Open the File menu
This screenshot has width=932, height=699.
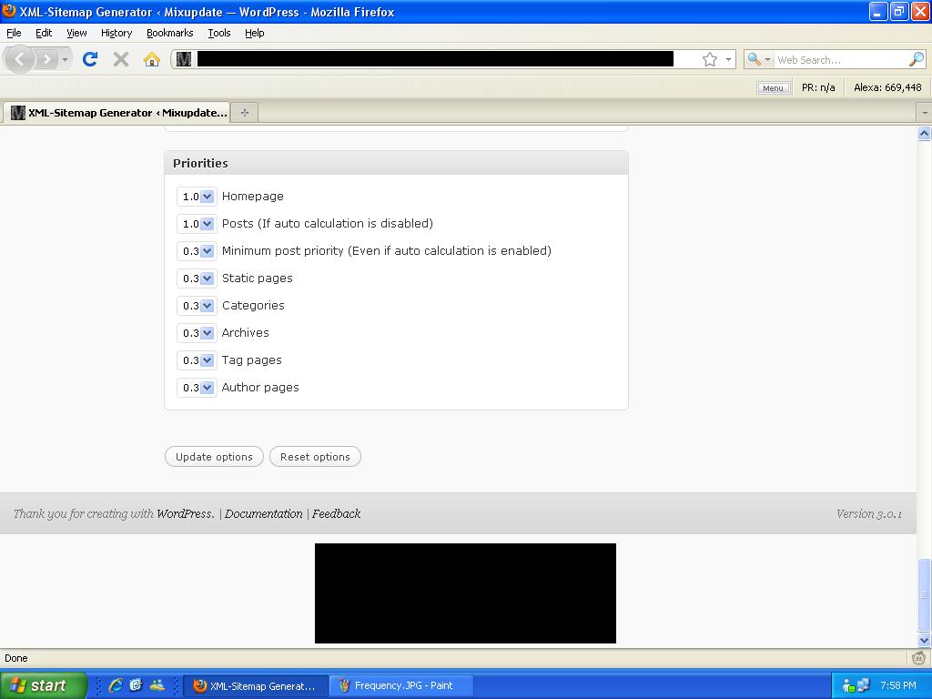(x=14, y=34)
